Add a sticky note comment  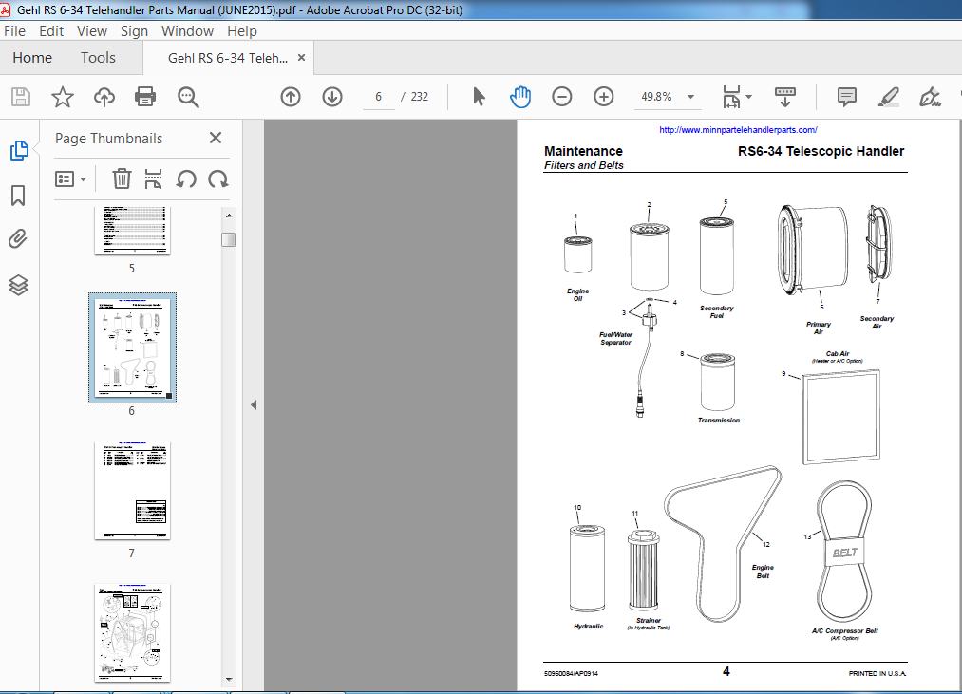pos(847,97)
